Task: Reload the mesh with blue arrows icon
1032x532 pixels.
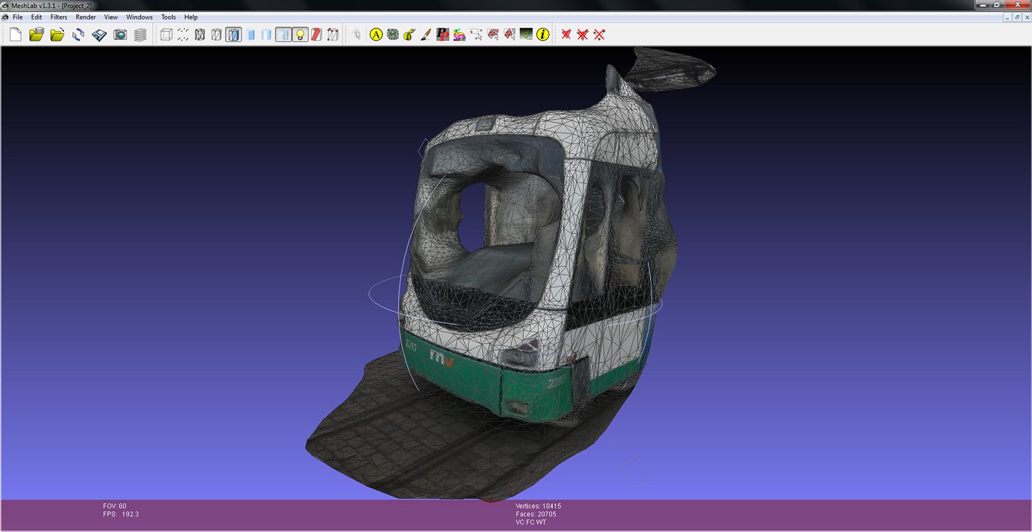Action: pos(78,35)
